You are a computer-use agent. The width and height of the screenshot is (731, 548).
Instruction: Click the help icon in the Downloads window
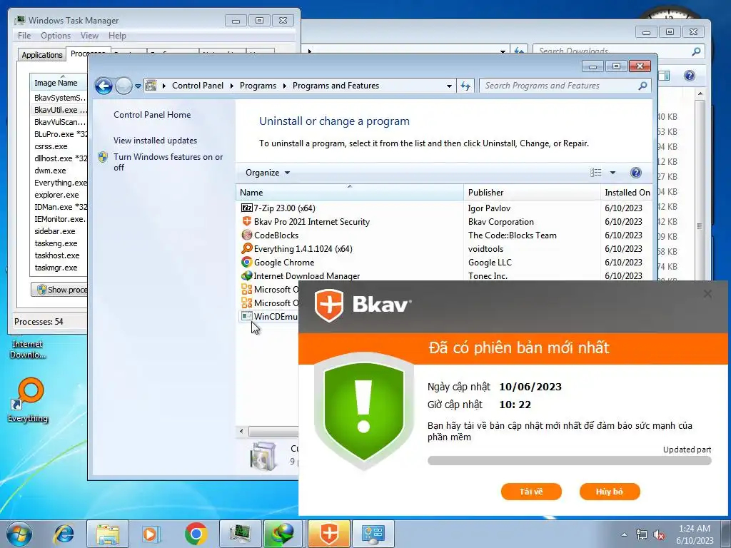pos(690,76)
